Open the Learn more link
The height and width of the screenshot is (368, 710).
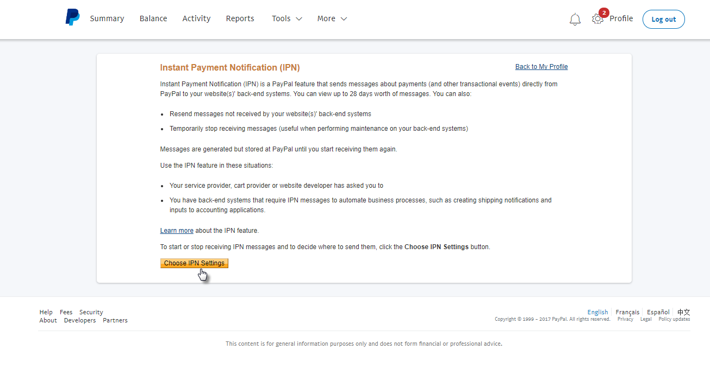[x=177, y=231]
